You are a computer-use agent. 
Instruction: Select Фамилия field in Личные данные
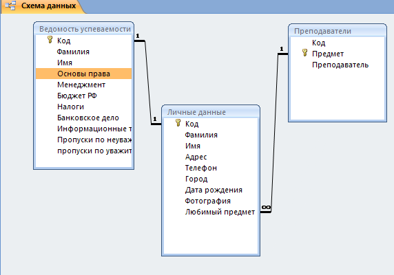coord(211,135)
